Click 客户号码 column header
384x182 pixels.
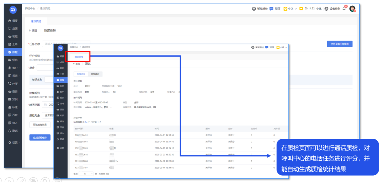[x=79, y=128]
